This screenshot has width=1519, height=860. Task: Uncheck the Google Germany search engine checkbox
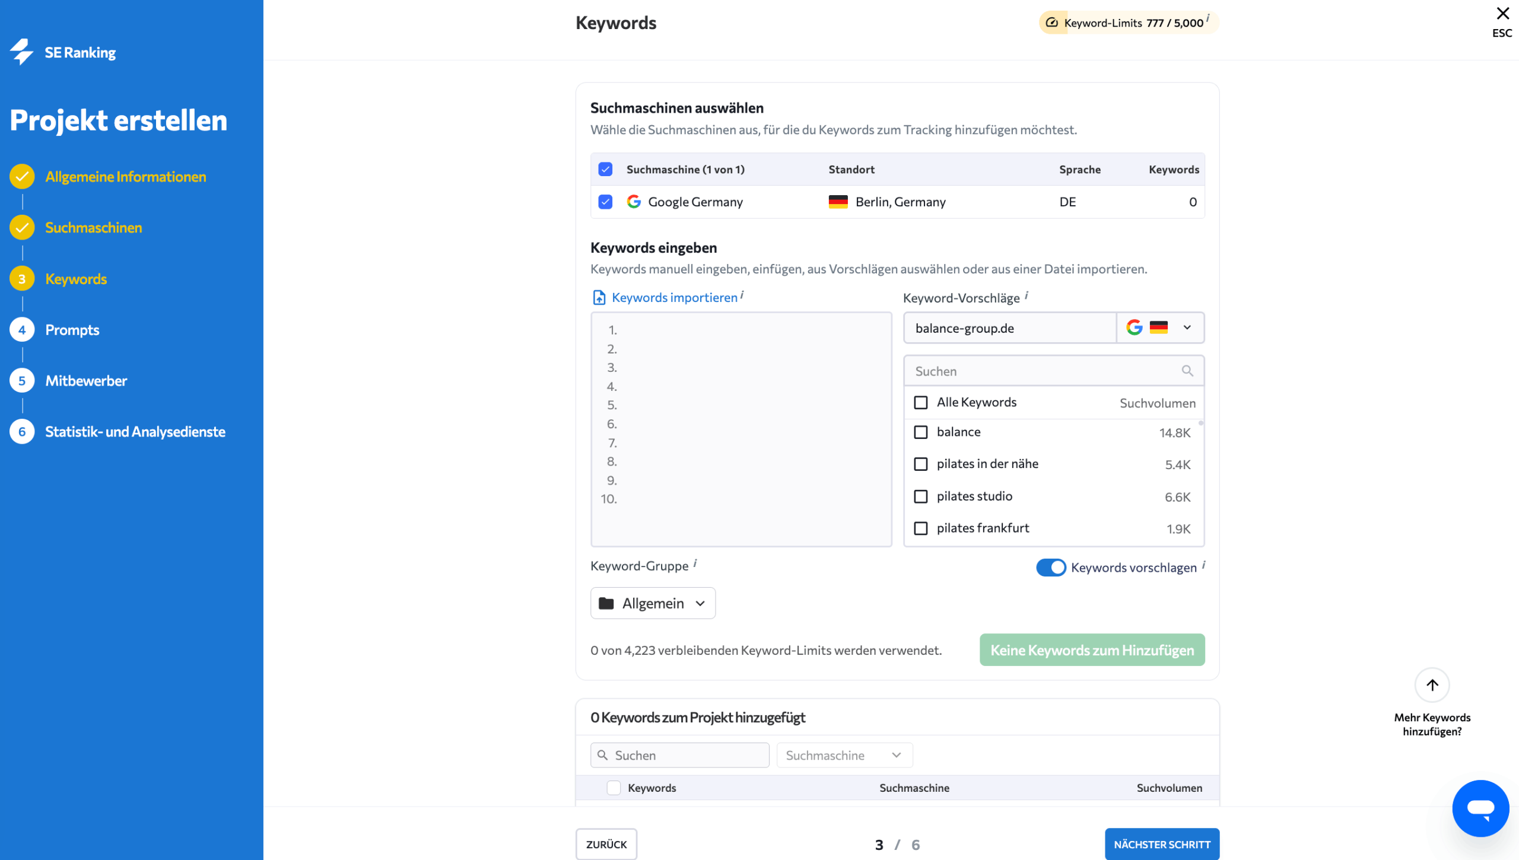click(x=605, y=202)
